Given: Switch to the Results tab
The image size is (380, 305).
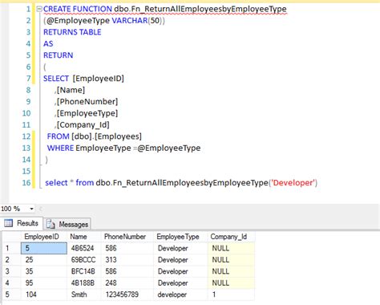Looking at the screenshot, I should pyautogui.click(x=22, y=223).
